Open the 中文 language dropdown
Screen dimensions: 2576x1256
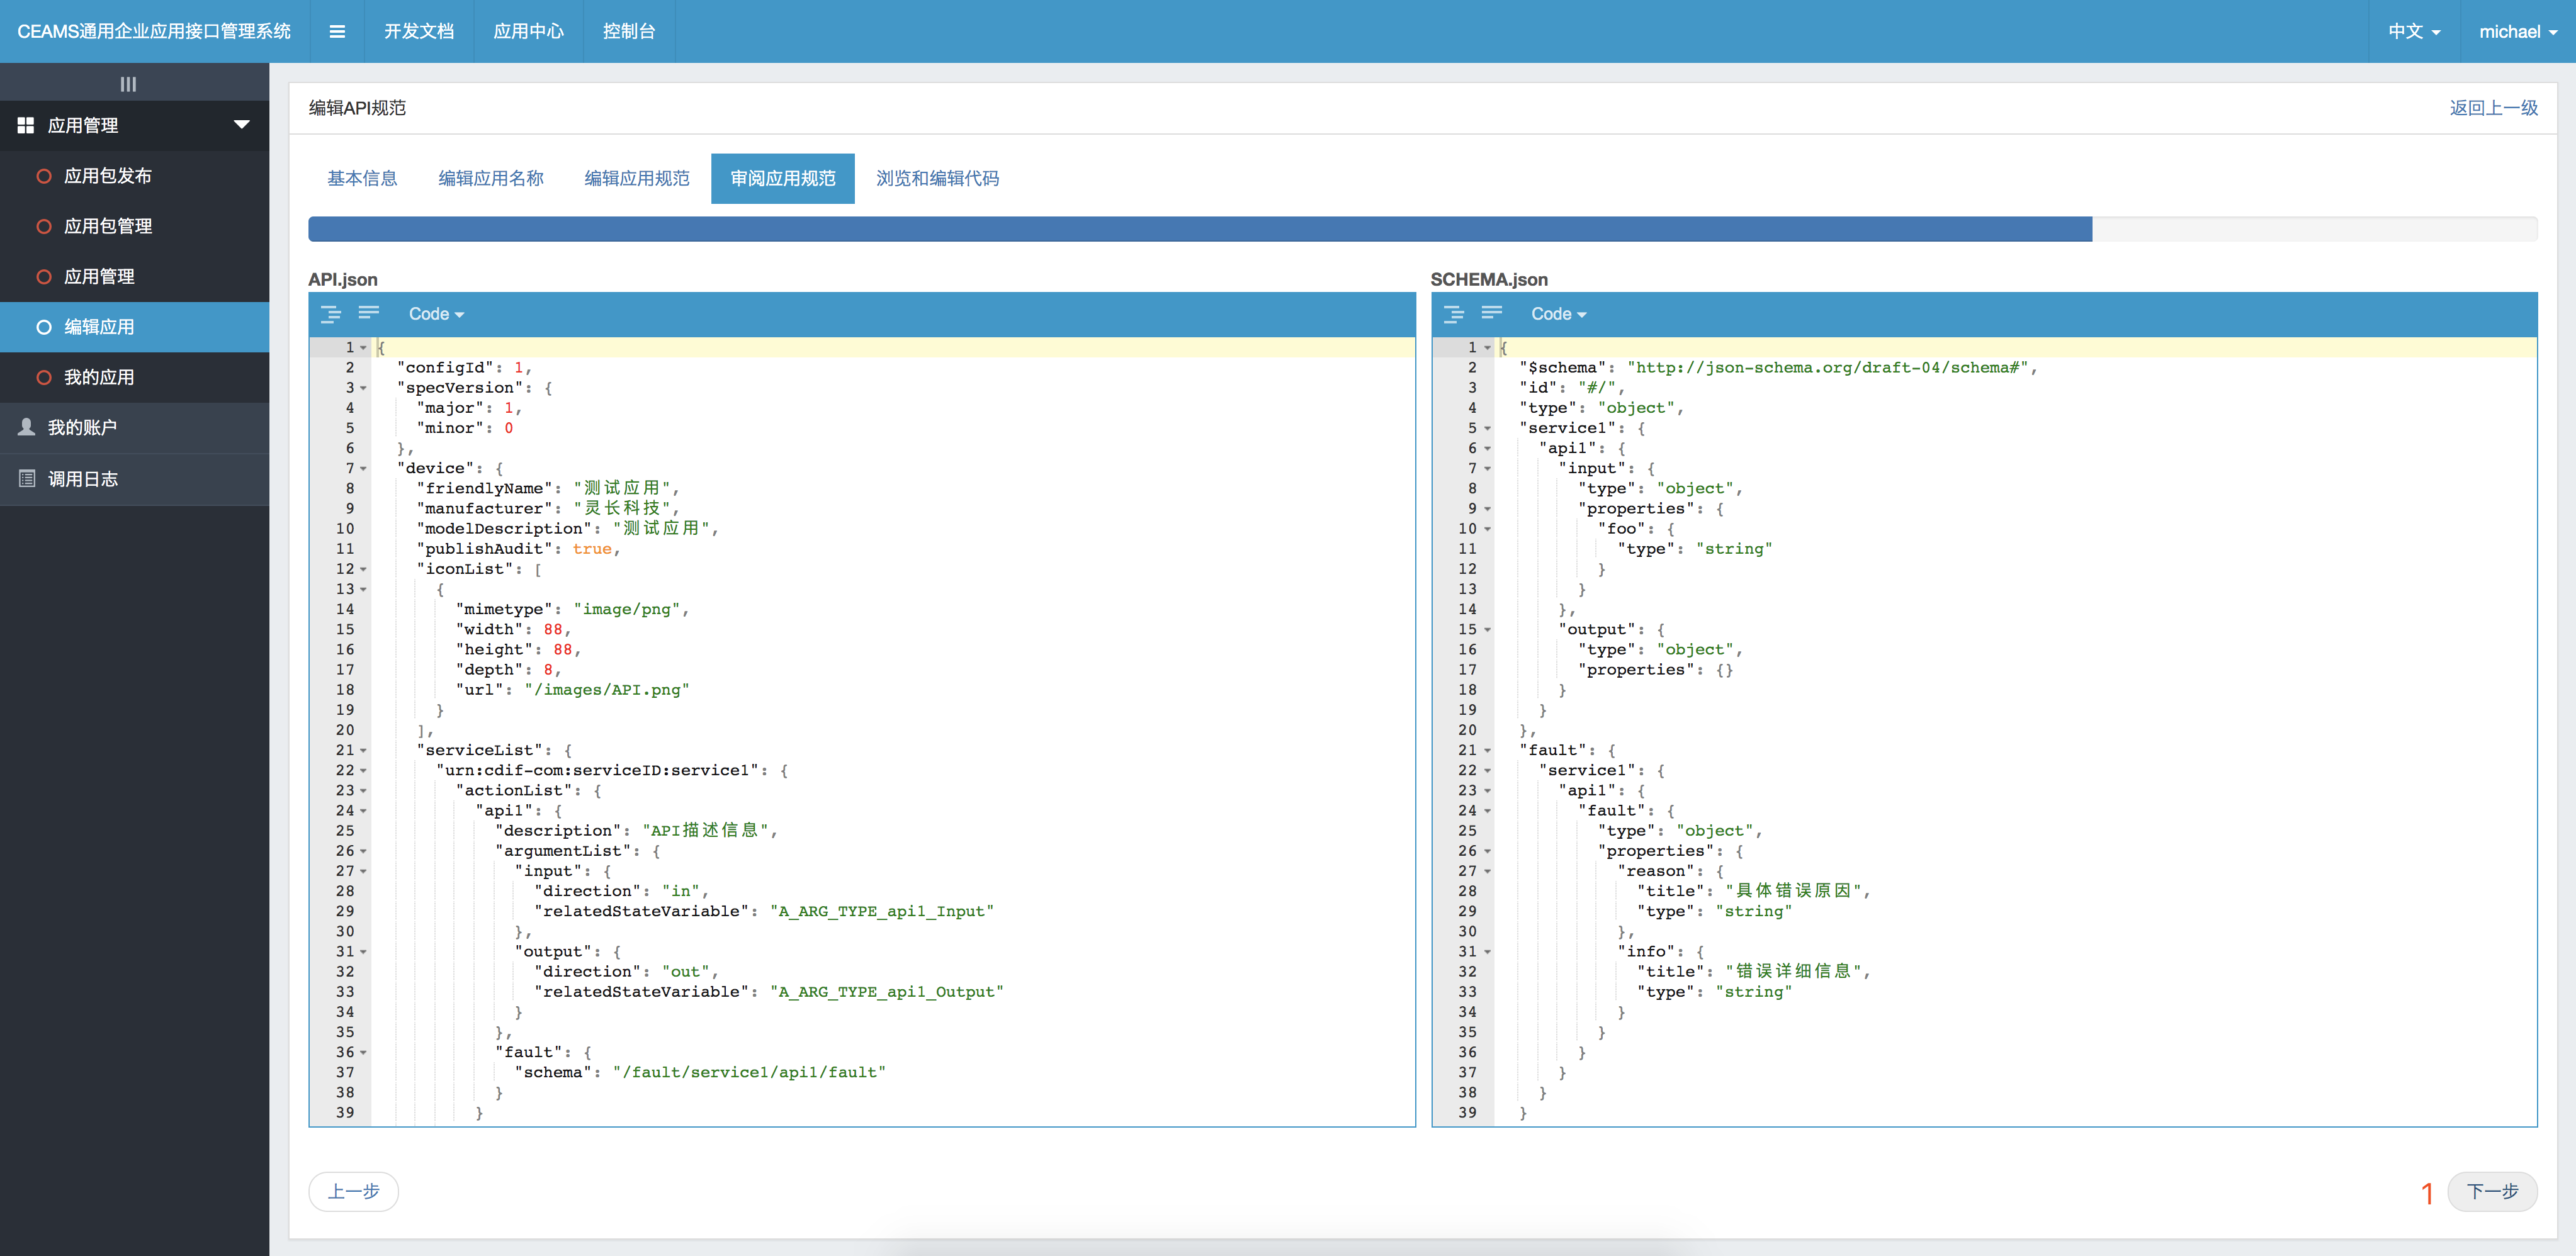coord(2414,32)
